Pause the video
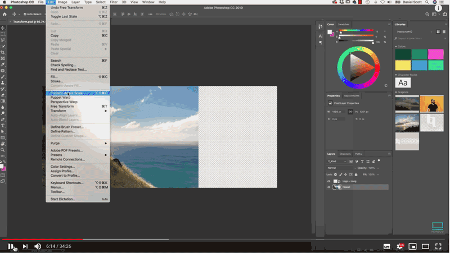 pos(11,246)
